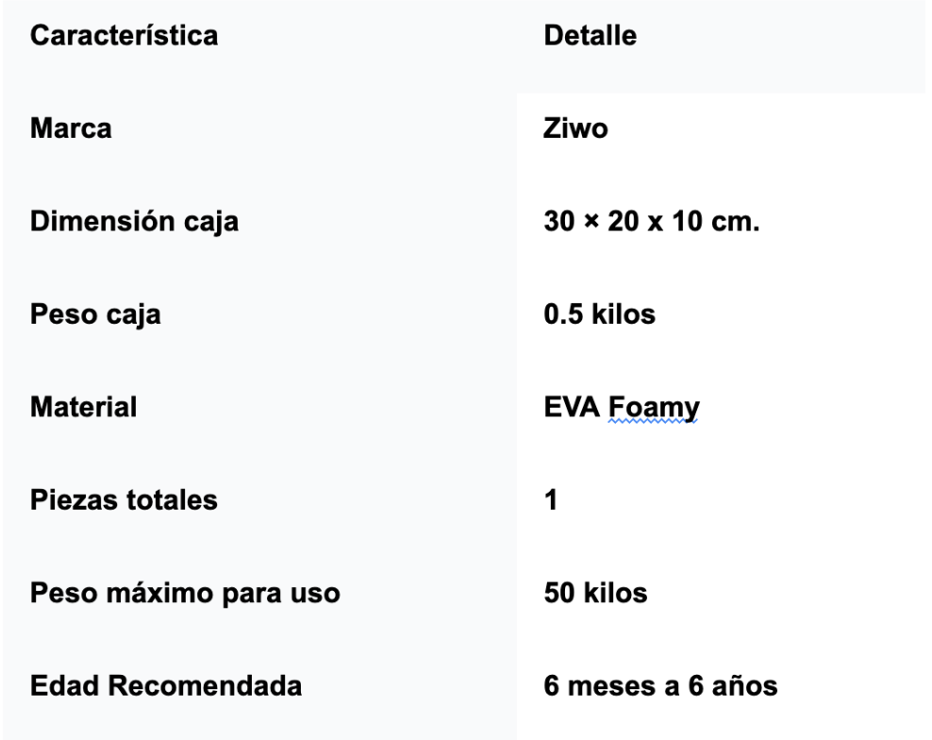
Task: Click the brand value "Ziwo"
Action: tap(575, 130)
